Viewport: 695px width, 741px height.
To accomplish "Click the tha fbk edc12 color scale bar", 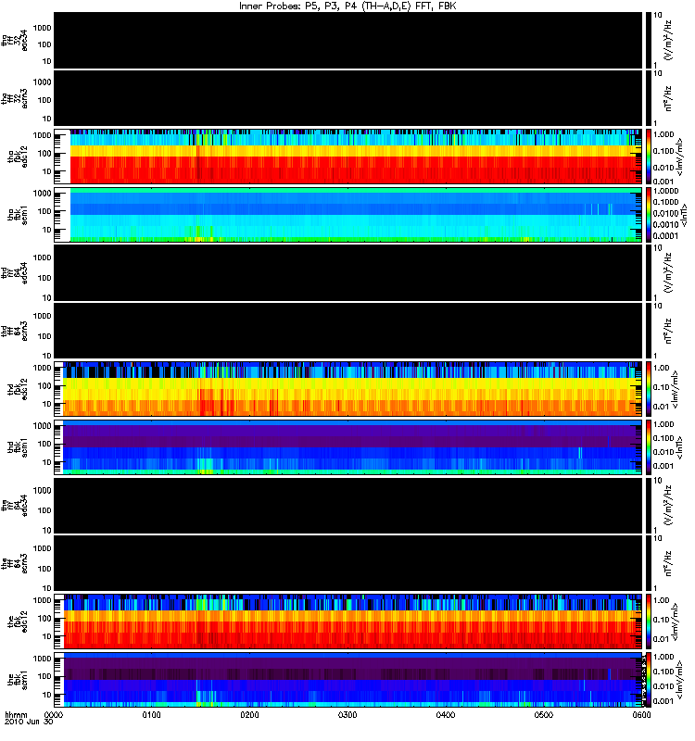I will pyautogui.click(x=649, y=157).
